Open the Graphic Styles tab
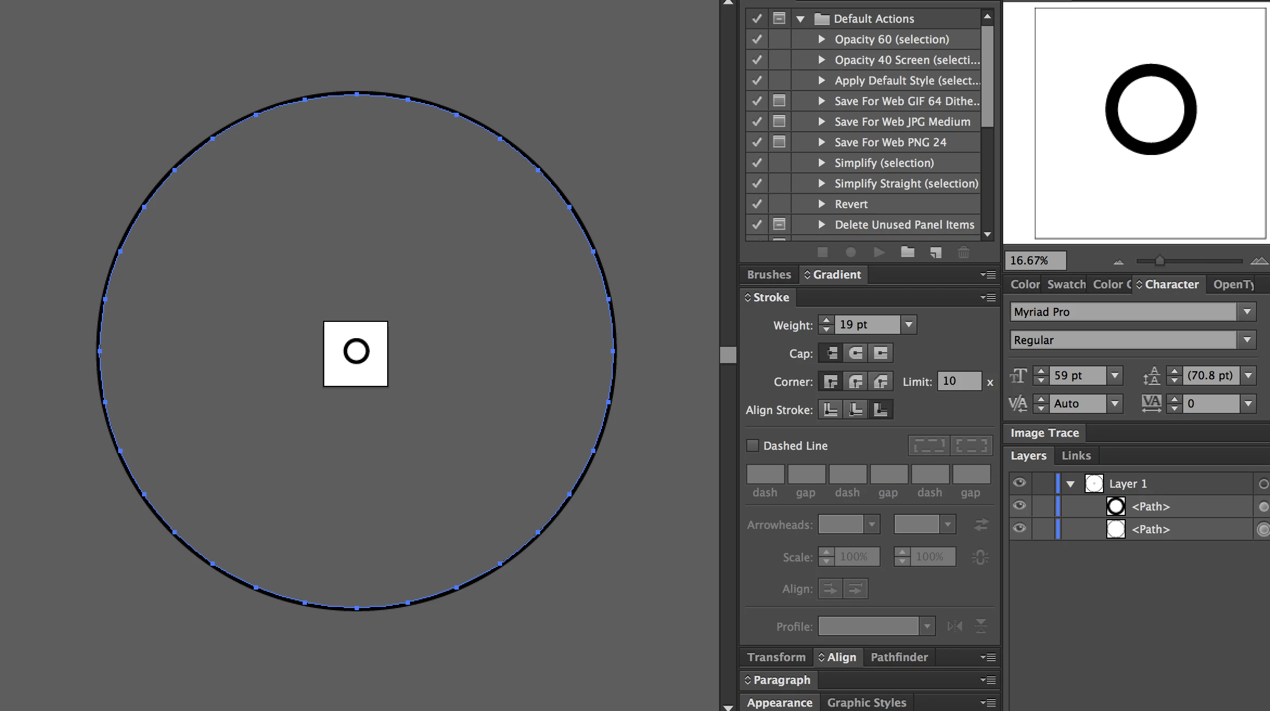The image size is (1270, 711). 867,702
